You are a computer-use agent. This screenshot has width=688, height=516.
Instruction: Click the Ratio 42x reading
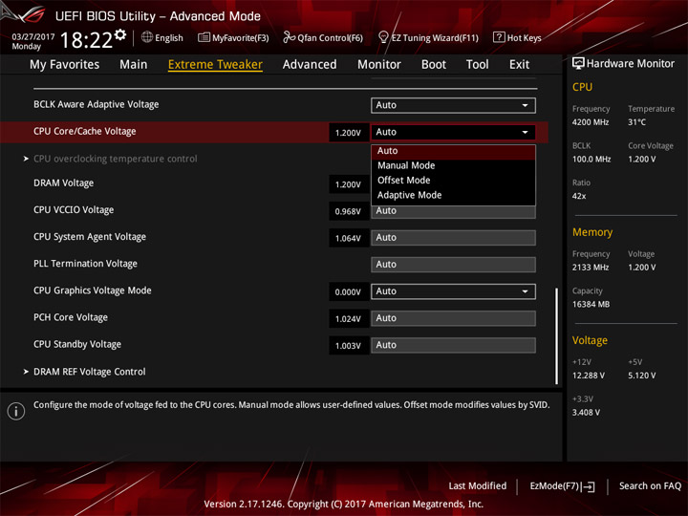pyautogui.click(x=579, y=196)
